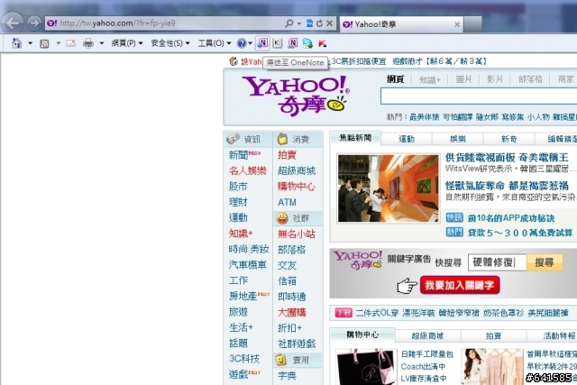Switch to the 焦點新聞 news tab
Image resolution: width=577 pixels, height=385 pixels.
click(x=355, y=138)
